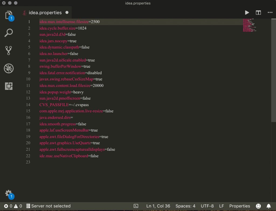Open Problems via the errors and warnings counter
This screenshot has height=211, width=276.
point(8,206)
